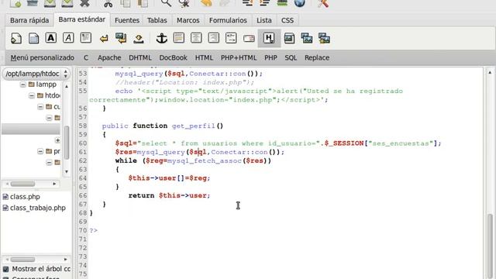
Task: Open the Replace menu
Action: pyautogui.click(x=317, y=57)
